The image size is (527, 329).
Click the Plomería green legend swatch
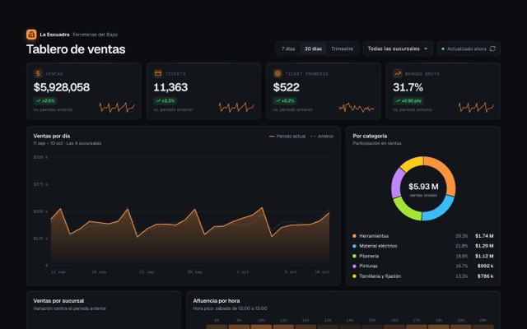[x=354, y=256]
